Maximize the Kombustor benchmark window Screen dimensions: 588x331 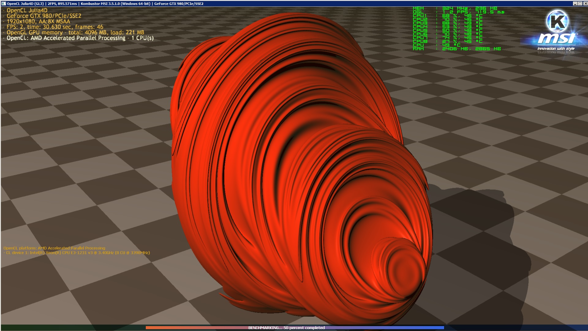click(580, 4)
